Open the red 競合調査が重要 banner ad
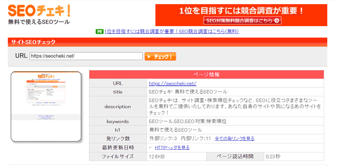This screenshot has height=167, width=339. point(241,15)
